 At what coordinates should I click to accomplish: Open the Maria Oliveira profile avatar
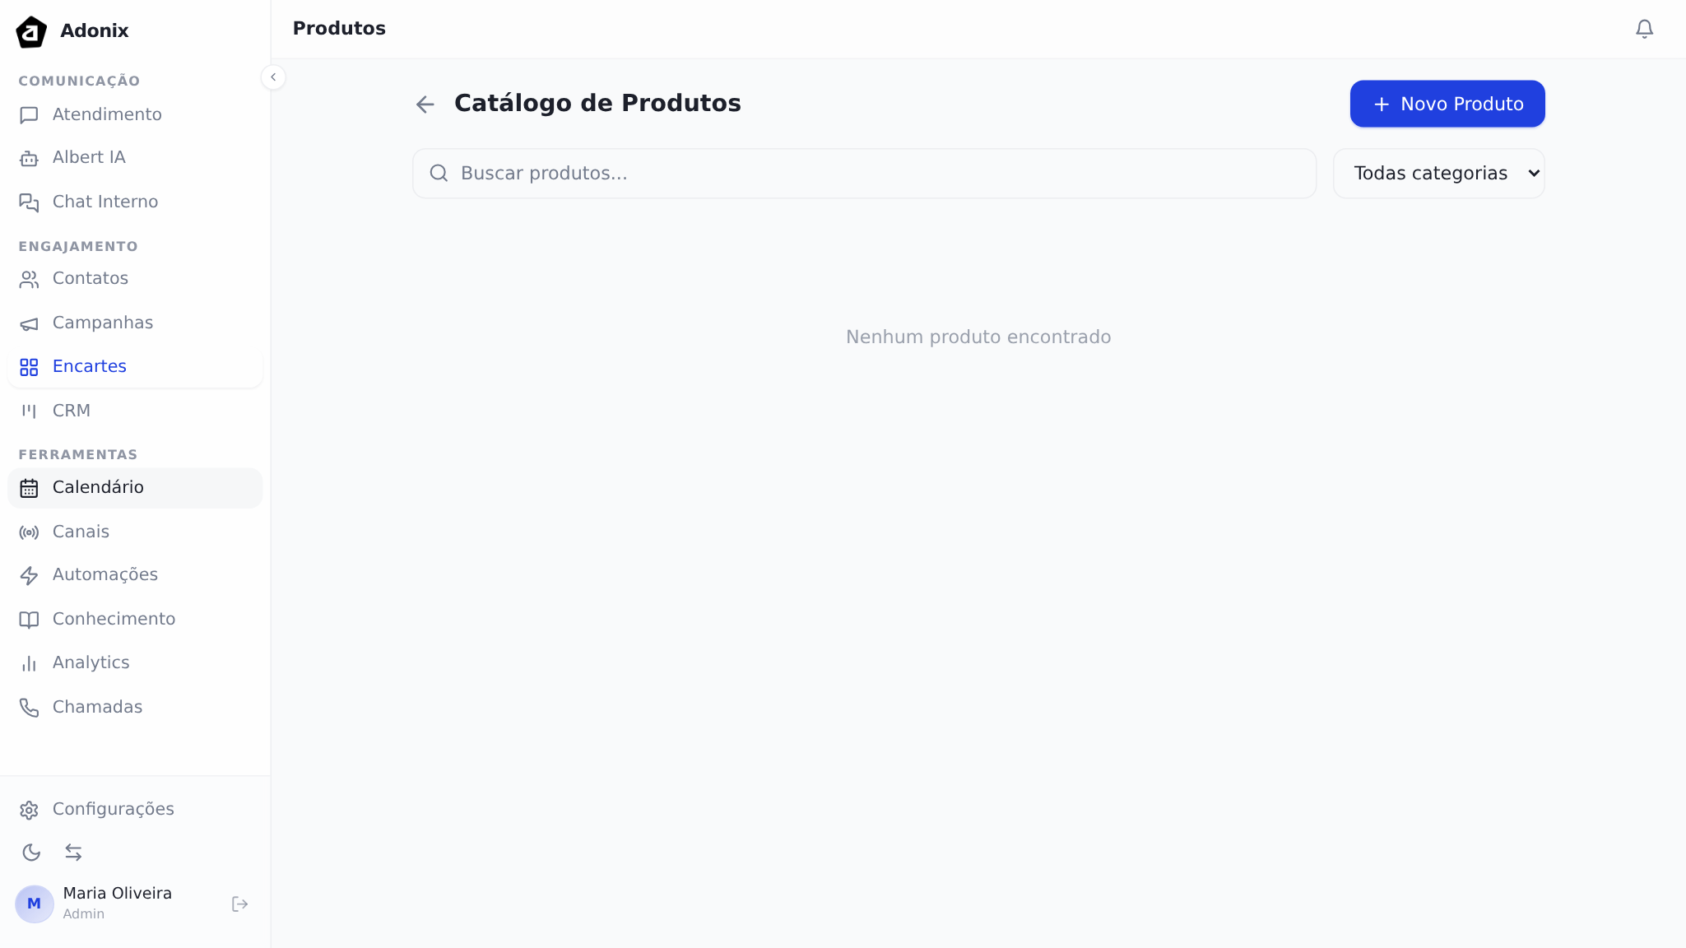coord(34,903)
